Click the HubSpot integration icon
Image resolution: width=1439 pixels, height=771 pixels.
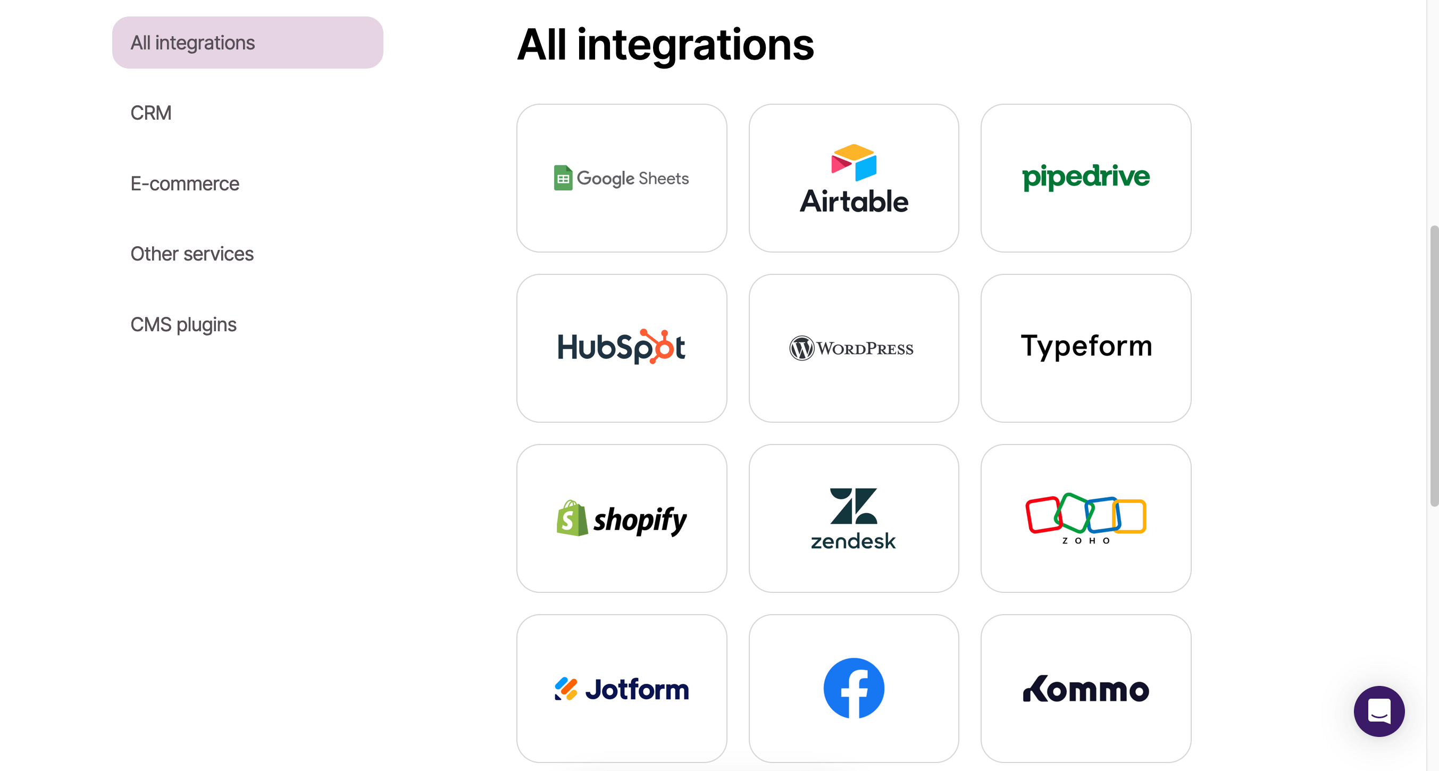(622, 347)
